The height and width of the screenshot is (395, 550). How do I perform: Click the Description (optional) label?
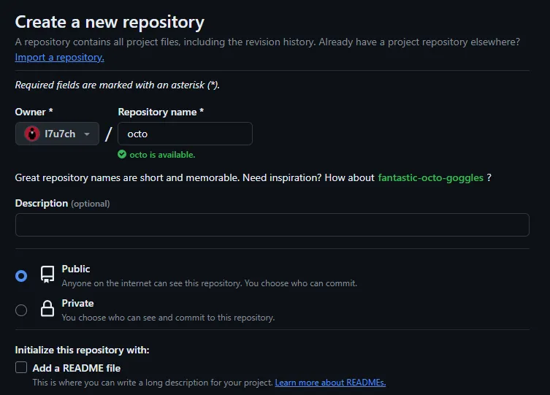point(62,203)
